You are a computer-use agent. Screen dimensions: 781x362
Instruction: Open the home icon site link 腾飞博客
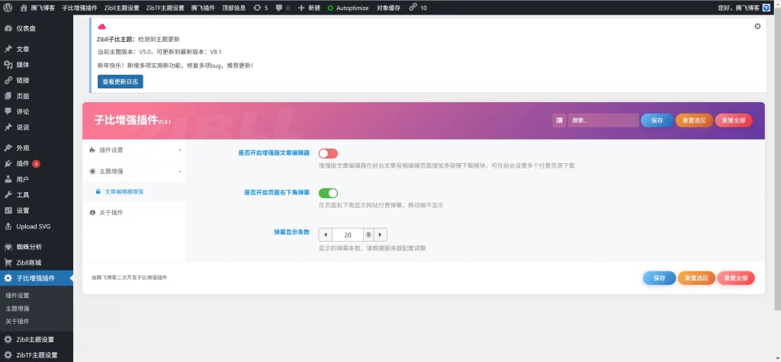click(x=38, y=8)
